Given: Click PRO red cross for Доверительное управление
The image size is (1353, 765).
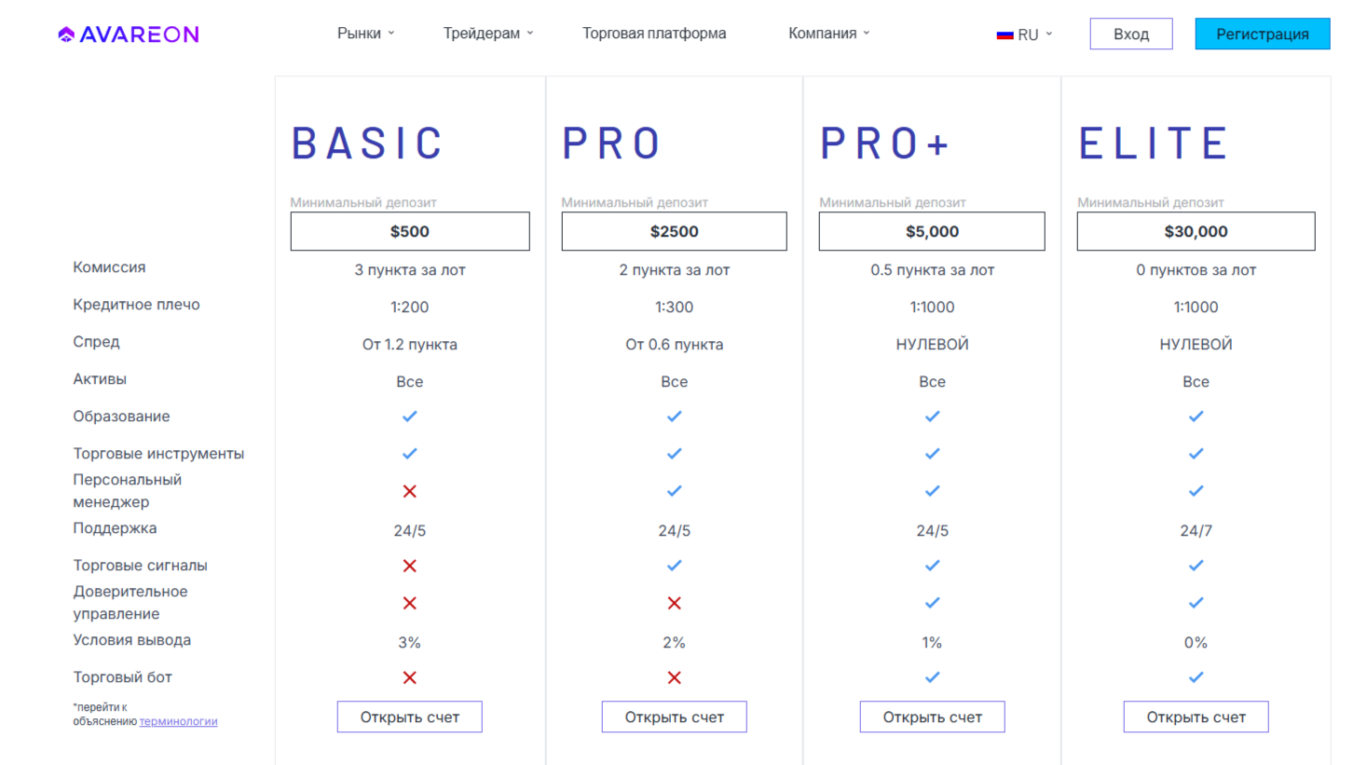Looking at the screenshot, I should (675, 603).
